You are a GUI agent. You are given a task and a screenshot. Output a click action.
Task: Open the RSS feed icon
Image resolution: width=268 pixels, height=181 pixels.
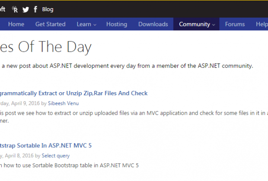point(15,9)
